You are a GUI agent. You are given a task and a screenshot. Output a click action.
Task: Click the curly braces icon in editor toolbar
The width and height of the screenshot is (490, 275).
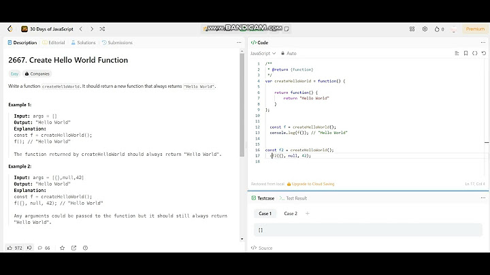tap(475, 53)
